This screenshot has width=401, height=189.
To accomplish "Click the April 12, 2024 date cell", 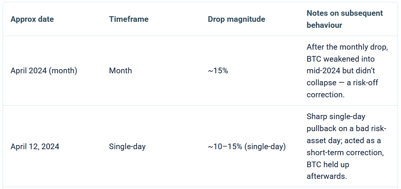I will [x=35, y=147].
